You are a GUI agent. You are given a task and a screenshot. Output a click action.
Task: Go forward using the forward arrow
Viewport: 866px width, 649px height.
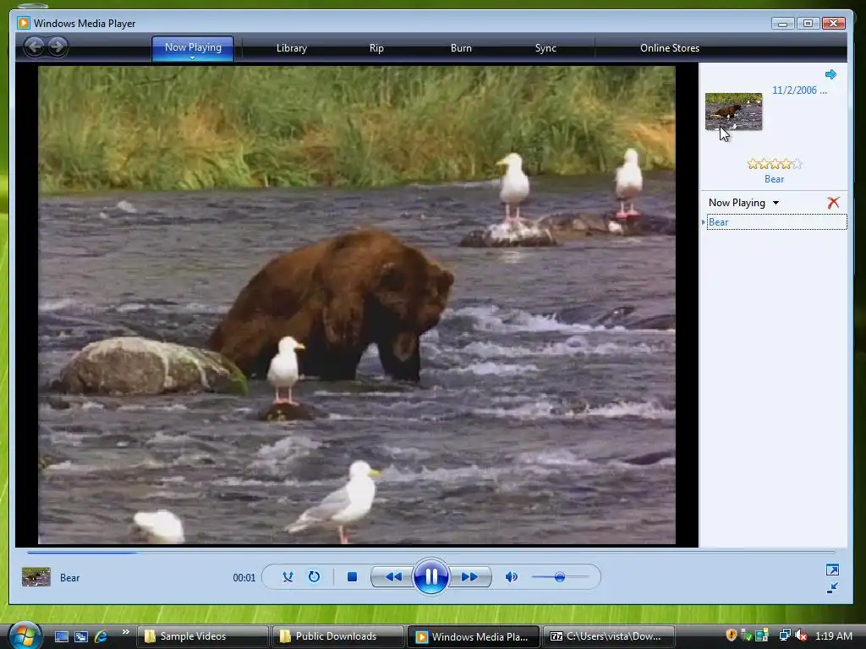(x=57, y=46)
